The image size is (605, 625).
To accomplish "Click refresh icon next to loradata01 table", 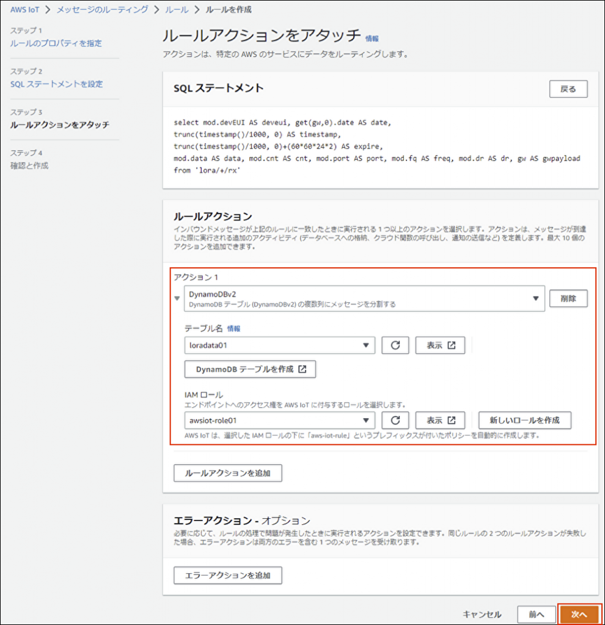I will 395,345.
